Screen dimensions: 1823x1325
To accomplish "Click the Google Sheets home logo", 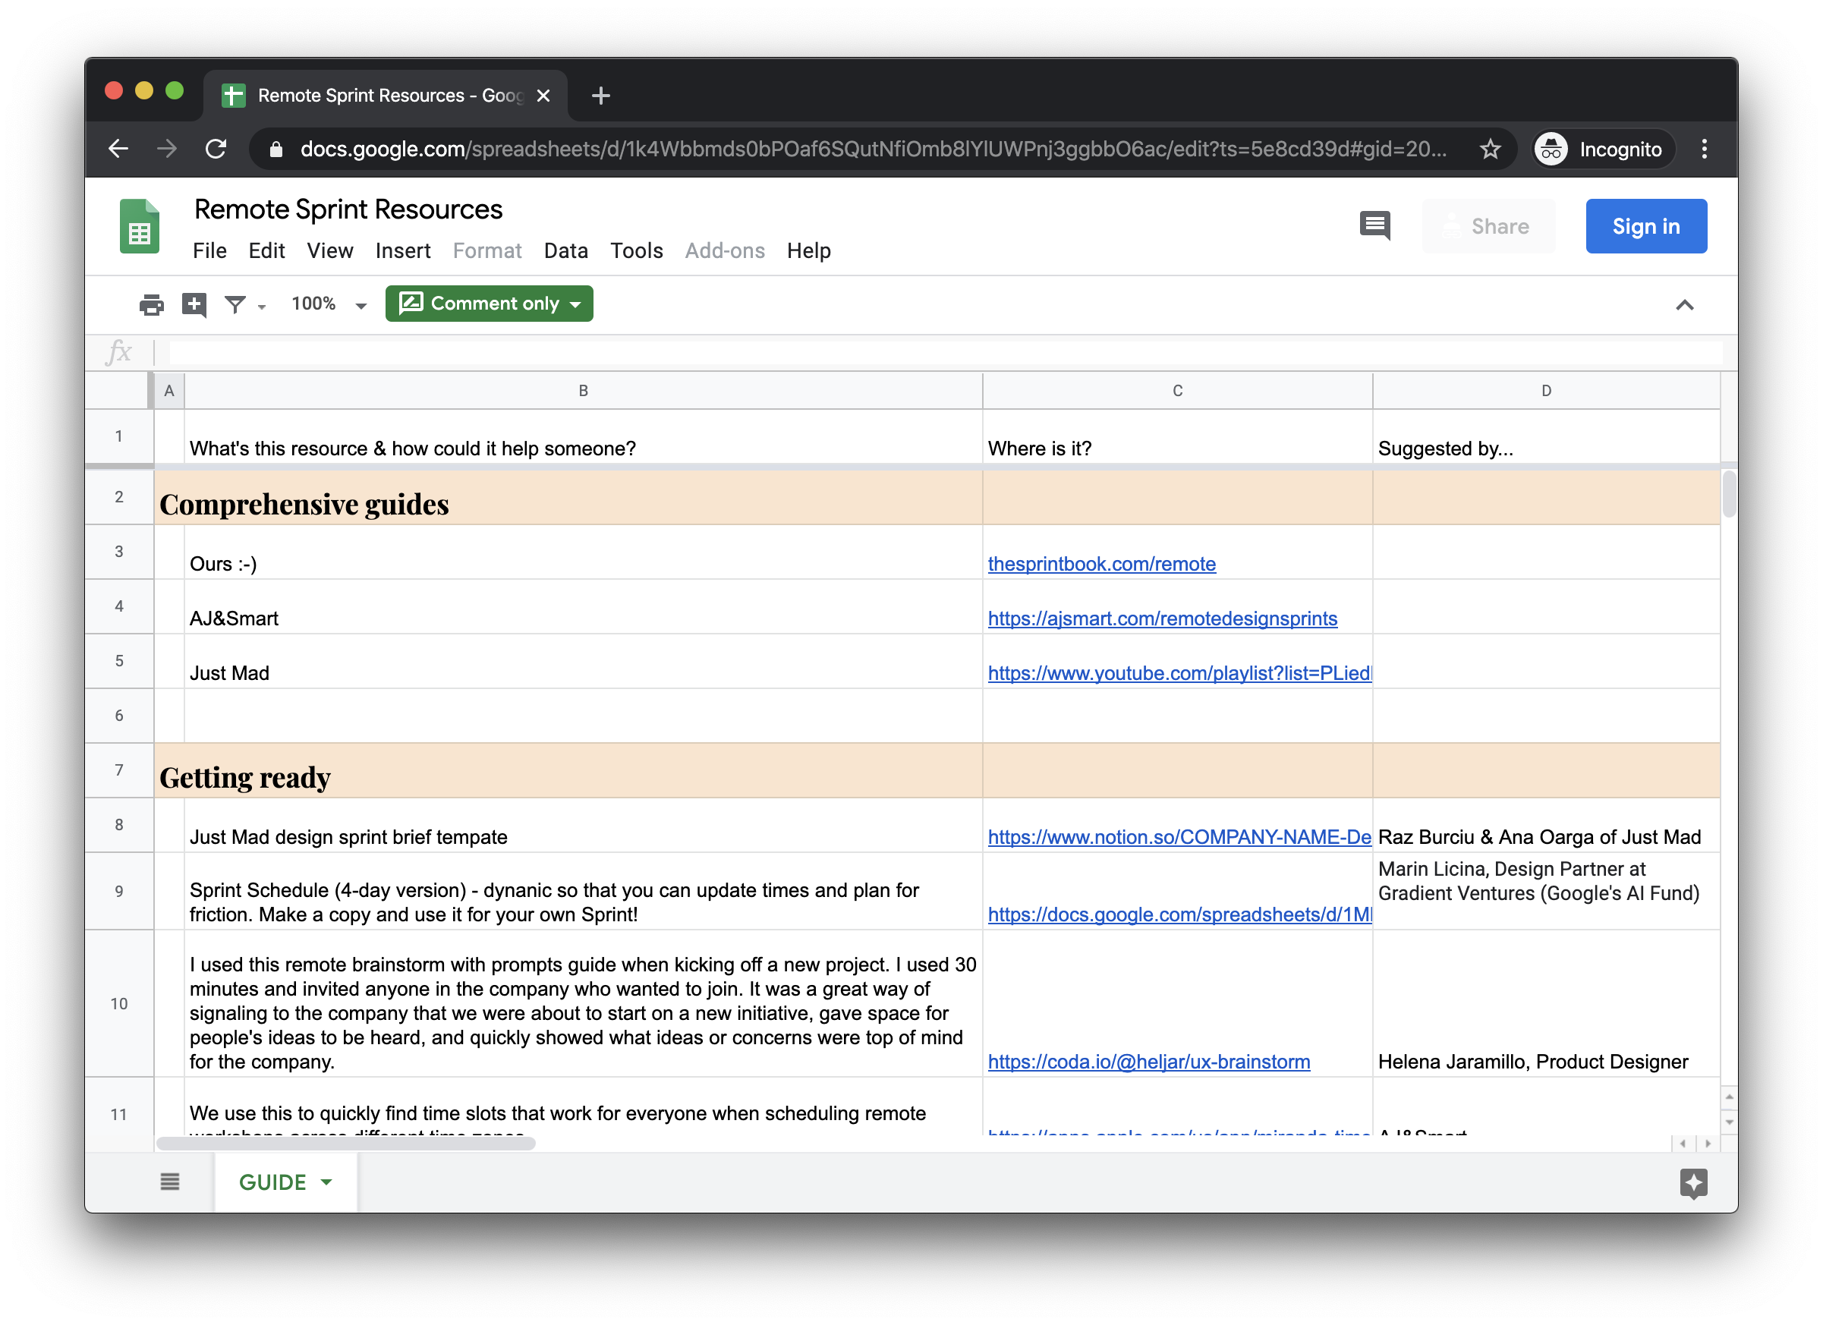I will coord(139,226).
